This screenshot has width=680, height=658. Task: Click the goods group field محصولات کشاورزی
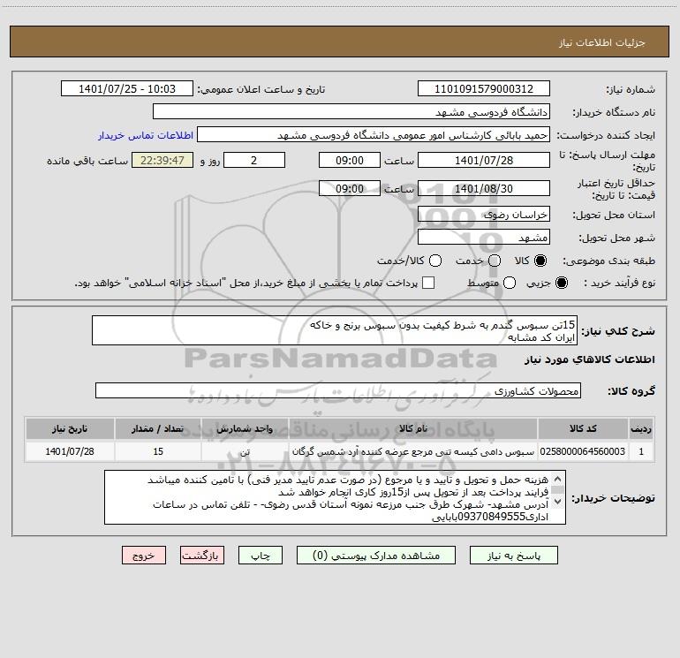[x=338, y=390]
